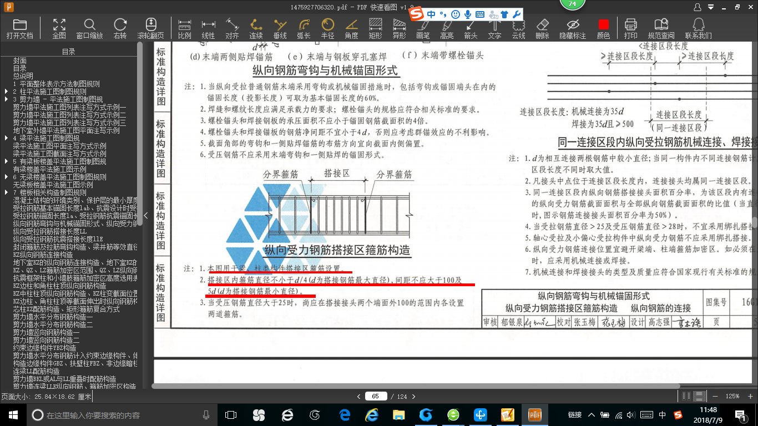
Task: Collapse the outline panel with left chevron
Action: (146, 215)
